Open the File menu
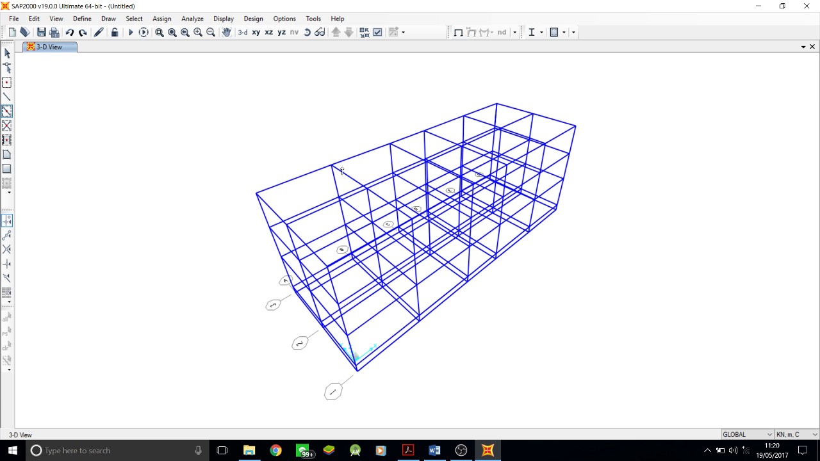 [x=13, y=19]
